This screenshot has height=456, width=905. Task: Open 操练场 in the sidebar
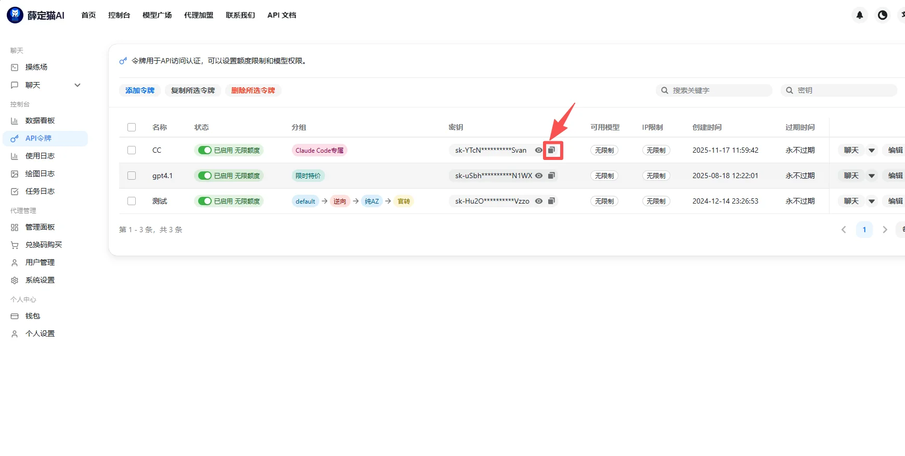[x=45, y=67]
